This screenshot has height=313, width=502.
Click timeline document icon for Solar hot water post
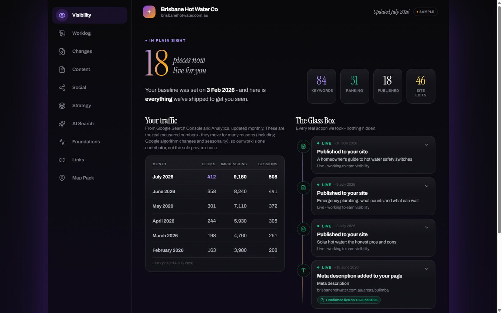click(303, 229)
